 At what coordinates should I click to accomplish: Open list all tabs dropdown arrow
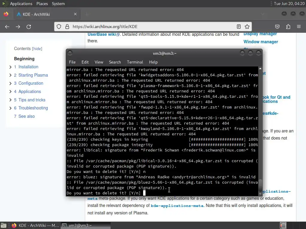point(263,14)
